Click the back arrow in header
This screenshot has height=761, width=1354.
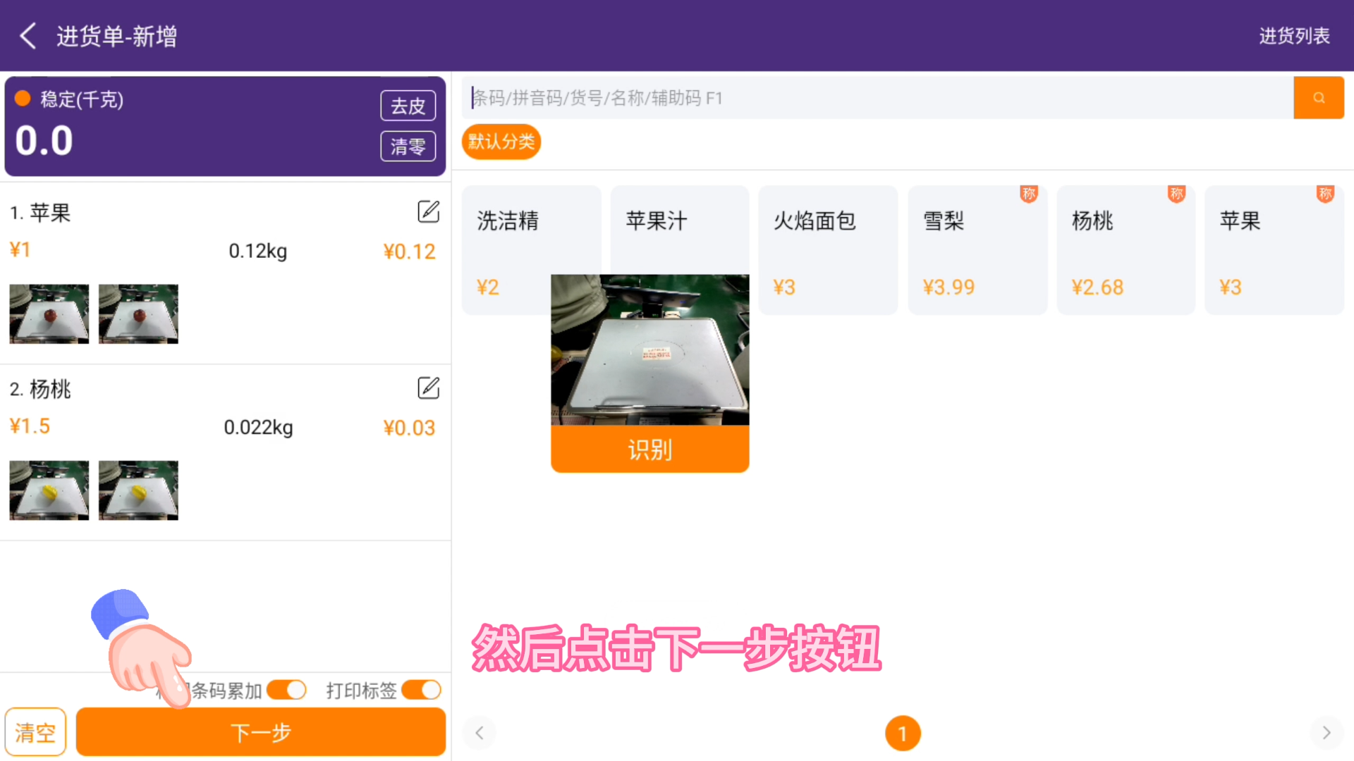[28, 36]
